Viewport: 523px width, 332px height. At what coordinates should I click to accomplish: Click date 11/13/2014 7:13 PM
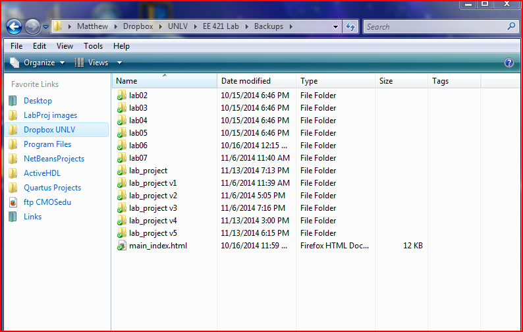pos(255,171)
